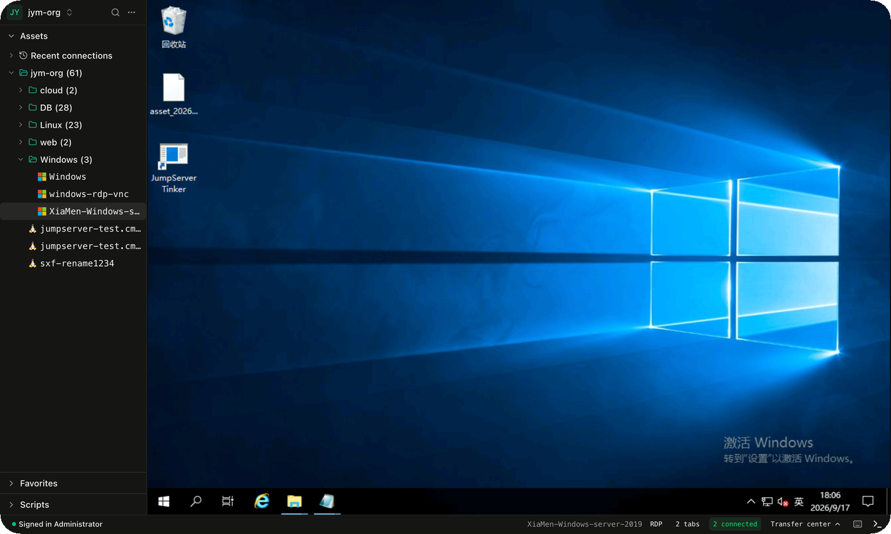
Task: Click the RDP protocol label
Action: [656, 524]
